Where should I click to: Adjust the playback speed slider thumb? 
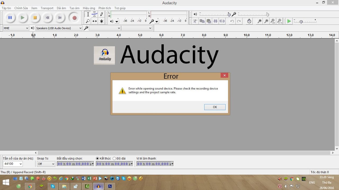[301, 22]
